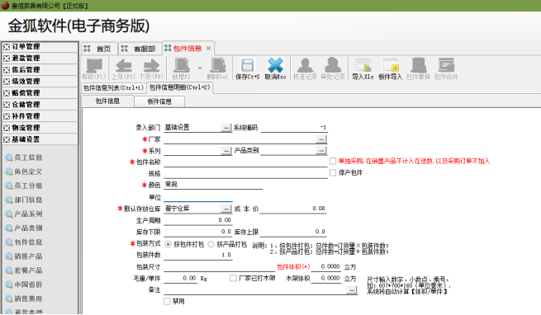
Task: Open 套餐产品 in the sidebar list
Action: [24, 270]
